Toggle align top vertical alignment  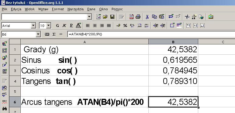pyautogui.click(x=188, y=26)
